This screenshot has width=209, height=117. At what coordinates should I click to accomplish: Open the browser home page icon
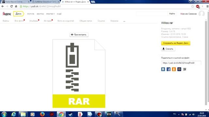click(16, 6)
